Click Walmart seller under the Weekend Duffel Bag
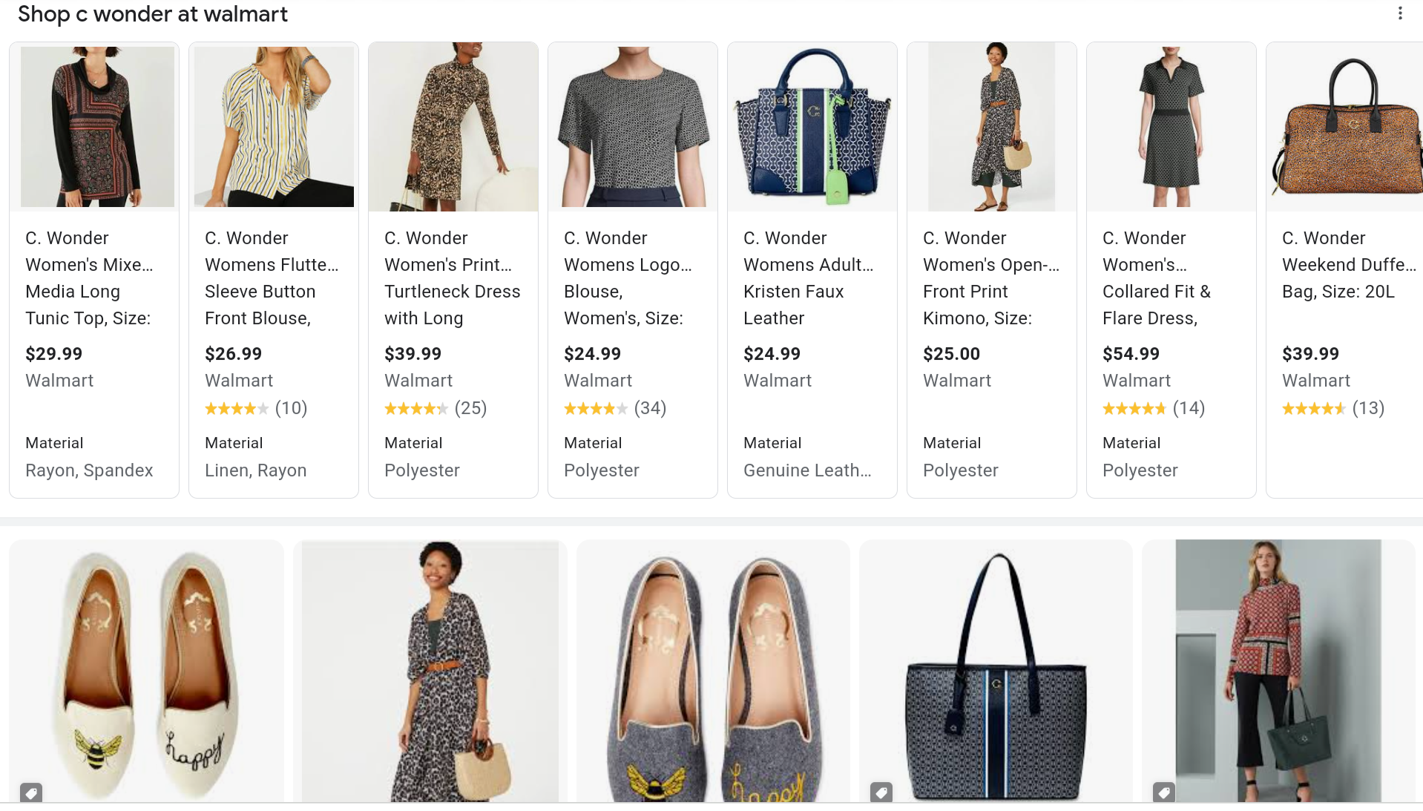Image resolution: width=1423 pixels, height=811 pixels. tap(1316, 381)
